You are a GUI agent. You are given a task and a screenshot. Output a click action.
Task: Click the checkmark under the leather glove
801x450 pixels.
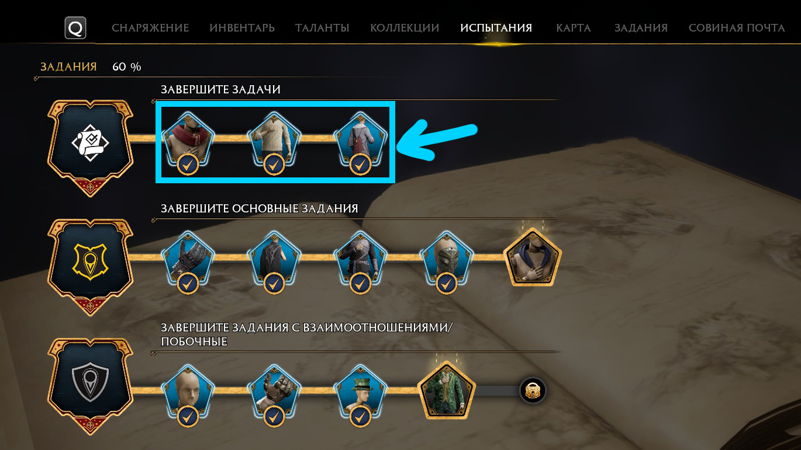tap(274, 417)
